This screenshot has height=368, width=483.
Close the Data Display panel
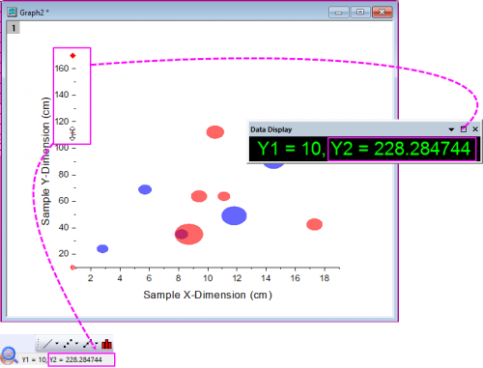pos(475,129)
